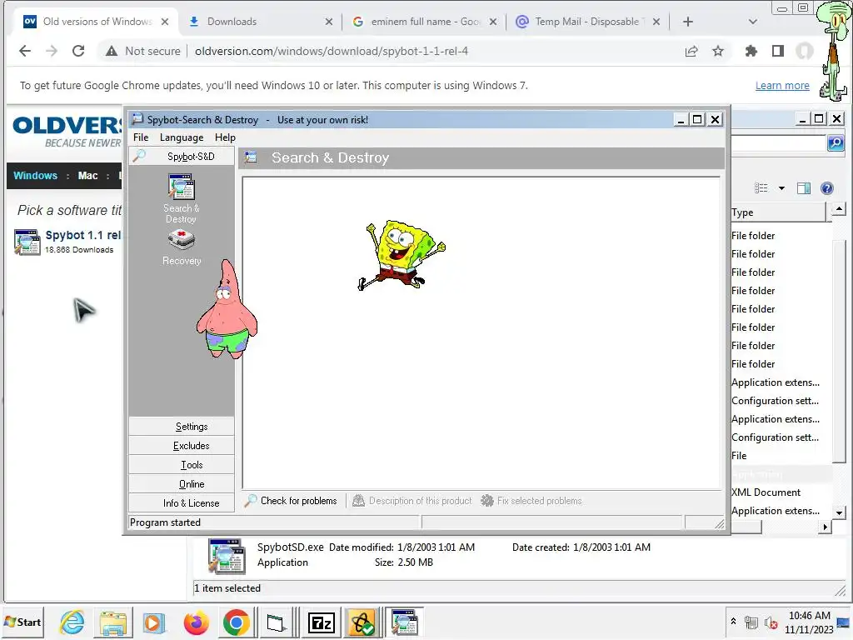This screenshot has height=640, width=853.
Task: Show hidden system tray icons
Action: click(x=733, y=621)
